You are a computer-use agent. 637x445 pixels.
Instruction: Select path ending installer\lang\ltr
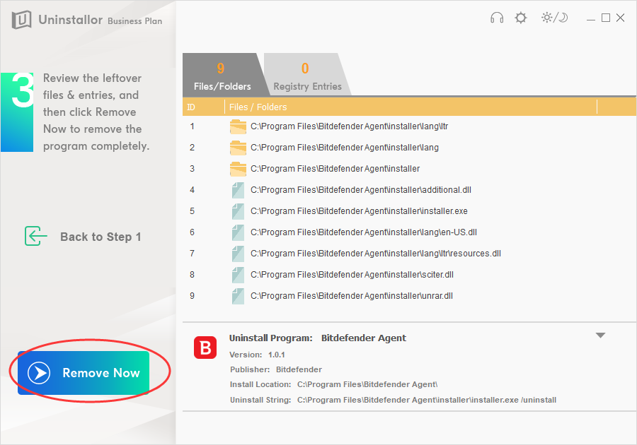(x=350, y=126)
